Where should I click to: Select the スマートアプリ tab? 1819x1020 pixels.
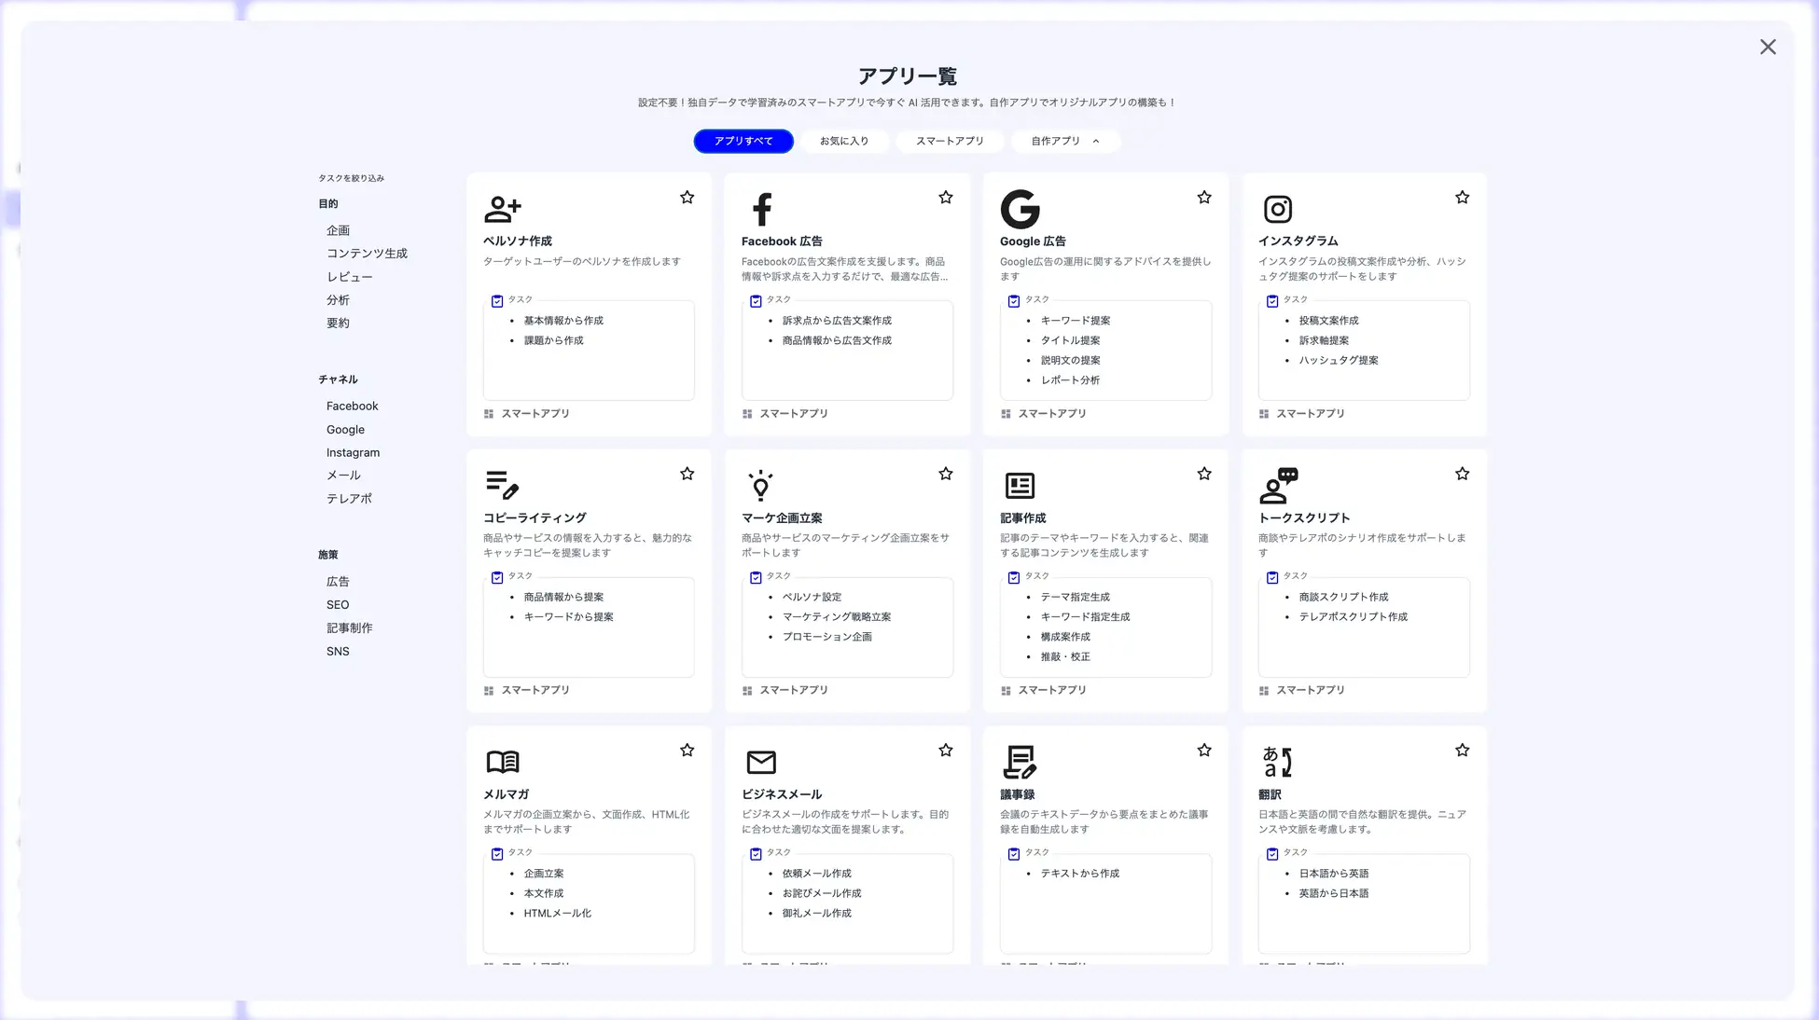pyautogui.click(x=949, y=142)
